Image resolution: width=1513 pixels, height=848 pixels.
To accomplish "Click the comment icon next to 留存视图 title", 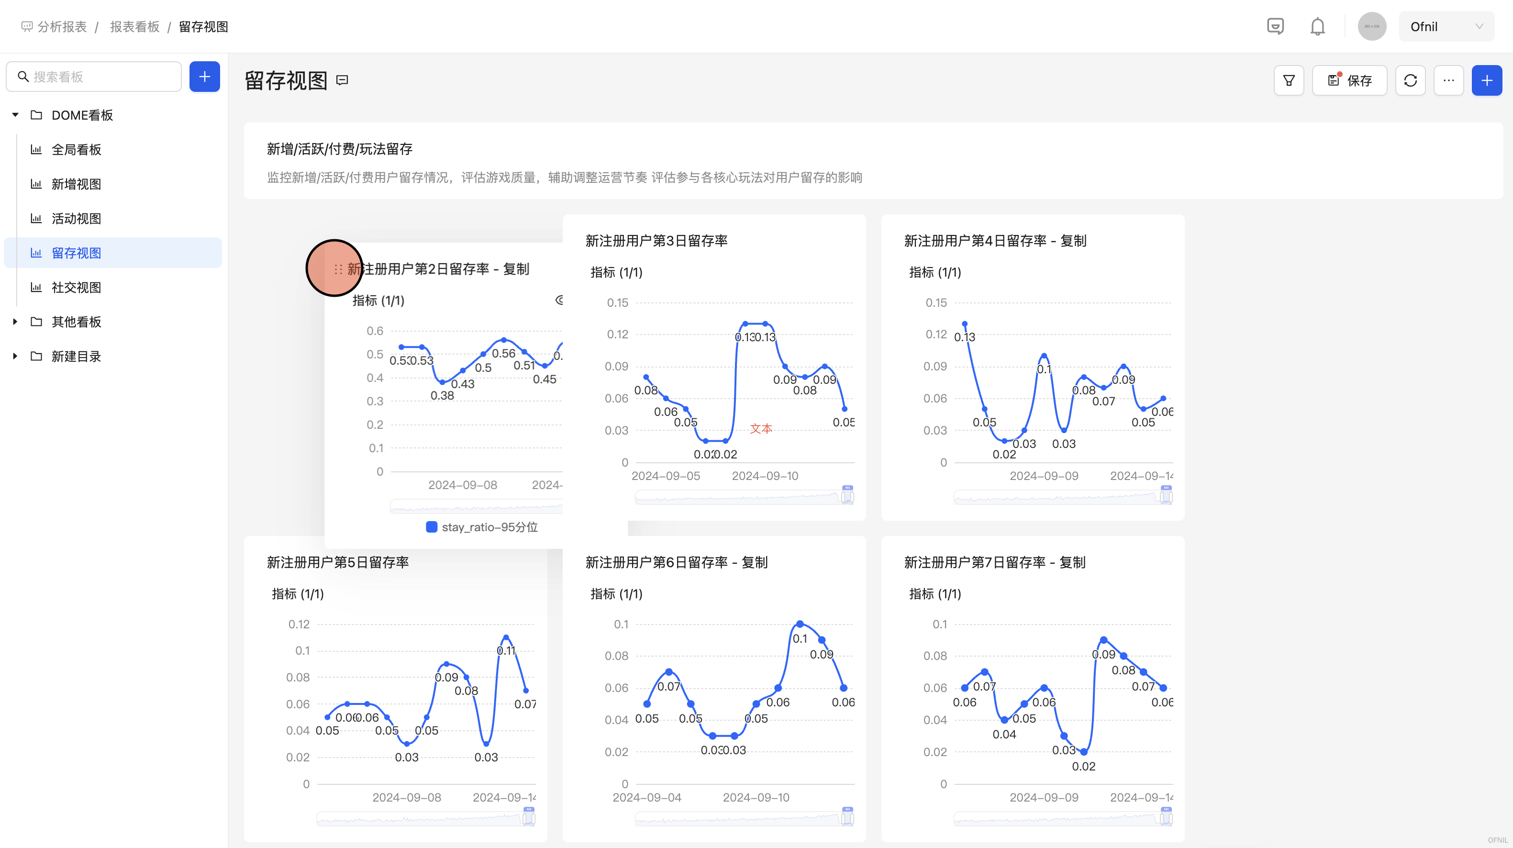I will [343, 80].
